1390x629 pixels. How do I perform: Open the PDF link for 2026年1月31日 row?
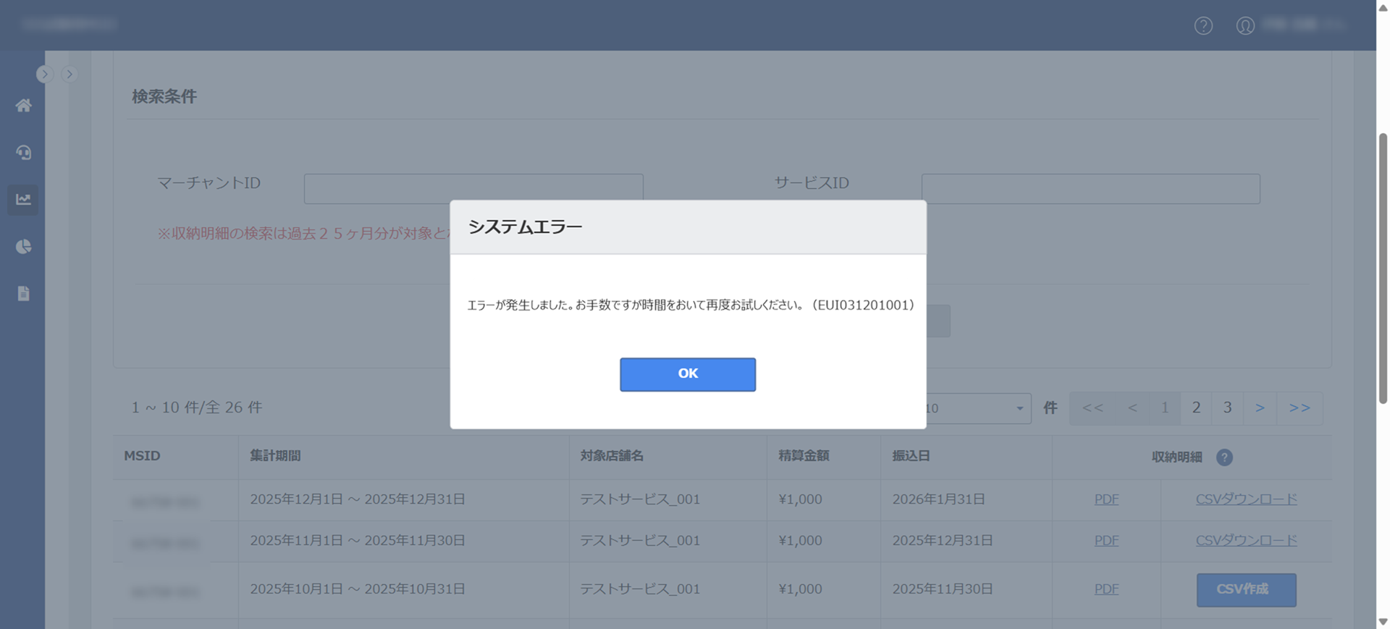pyautogui.click(x=1106, y=499)
